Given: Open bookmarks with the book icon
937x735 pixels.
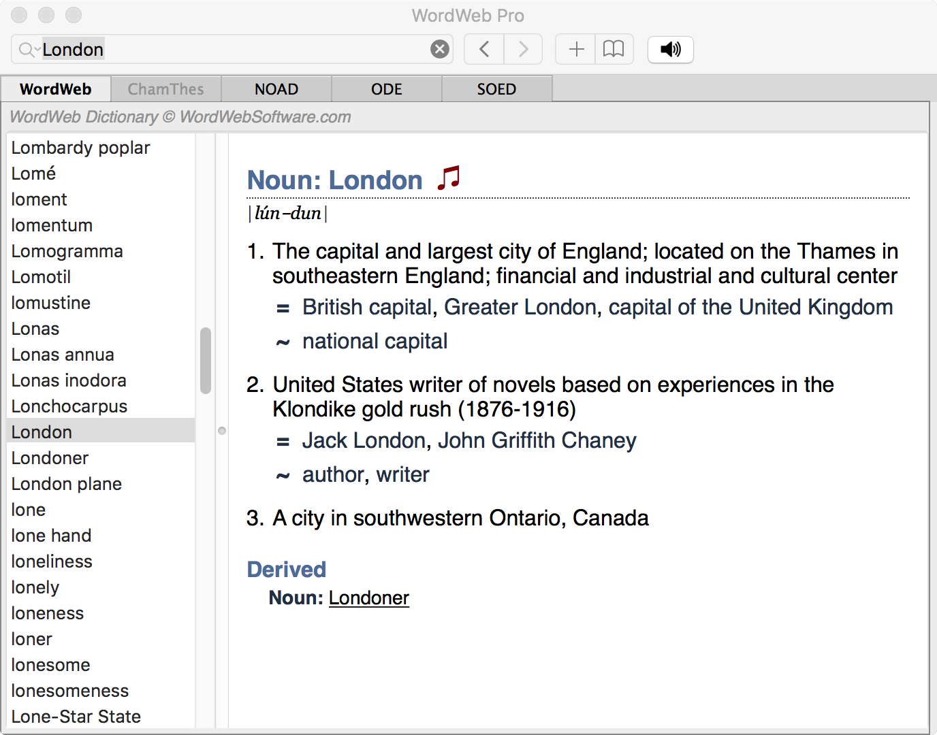Looking at the screenshot, I should point(614,48).
